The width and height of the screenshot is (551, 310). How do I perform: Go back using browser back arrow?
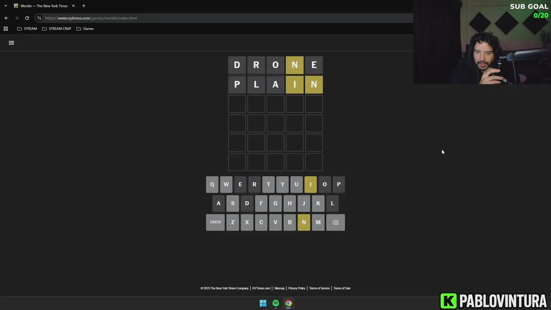click(6, 18)
